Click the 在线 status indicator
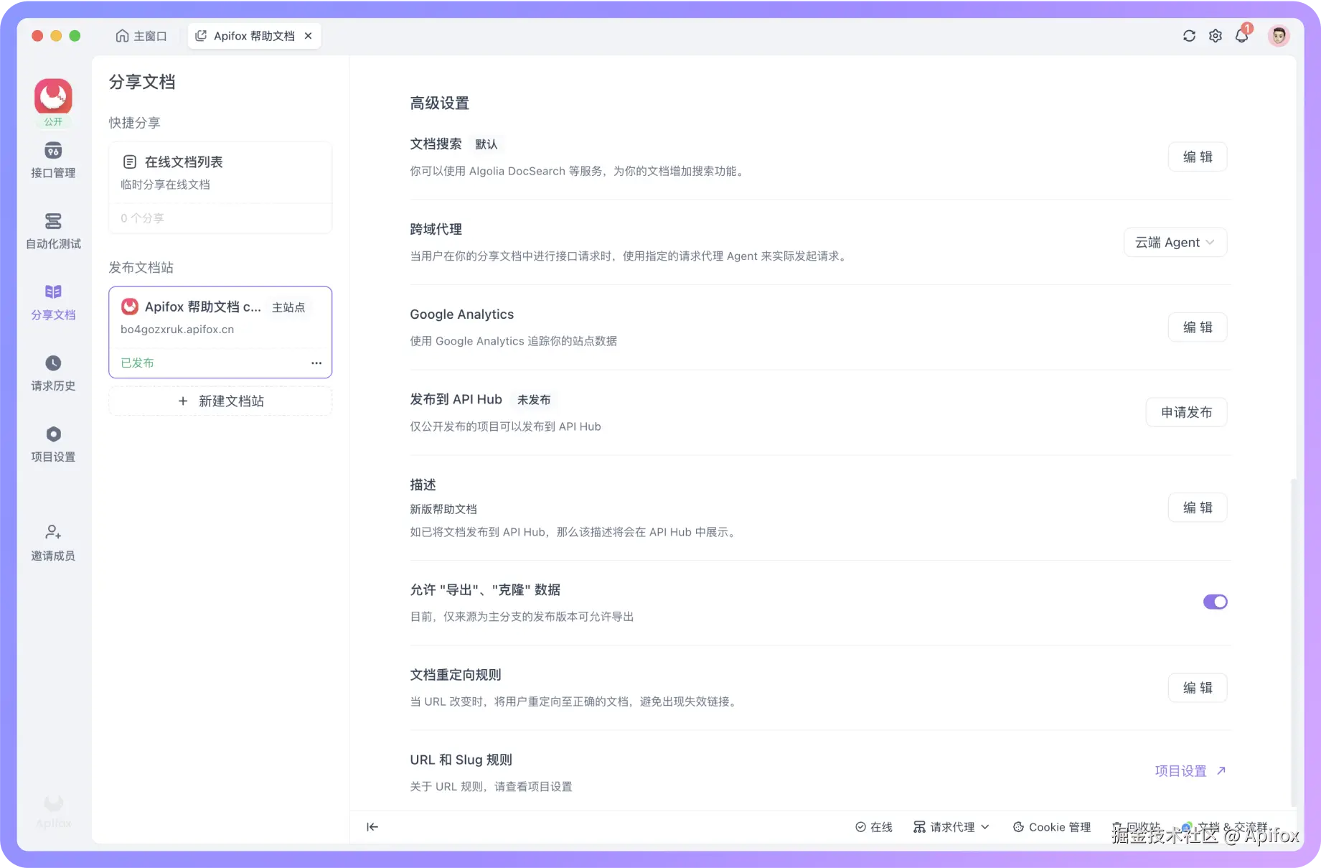 [x=874, y=826]
